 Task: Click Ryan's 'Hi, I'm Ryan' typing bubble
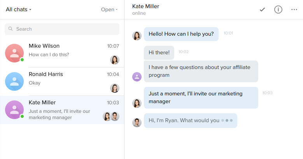tap(190, 121)
